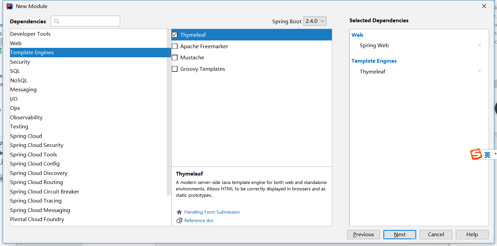Image resolution: width=497 pixels, height=246 pixels.
Task: Click the Web heading in Selected Dependencies
Action: (x=357, y=35)
